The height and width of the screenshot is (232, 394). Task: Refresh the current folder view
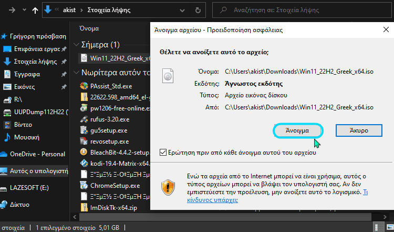click(x=198, y=10)
